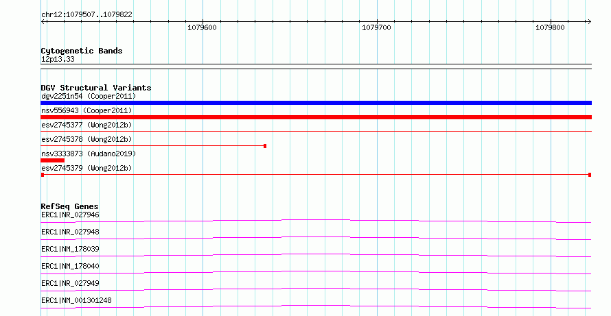Click the left arrow of the ruler

coord(44,22)
